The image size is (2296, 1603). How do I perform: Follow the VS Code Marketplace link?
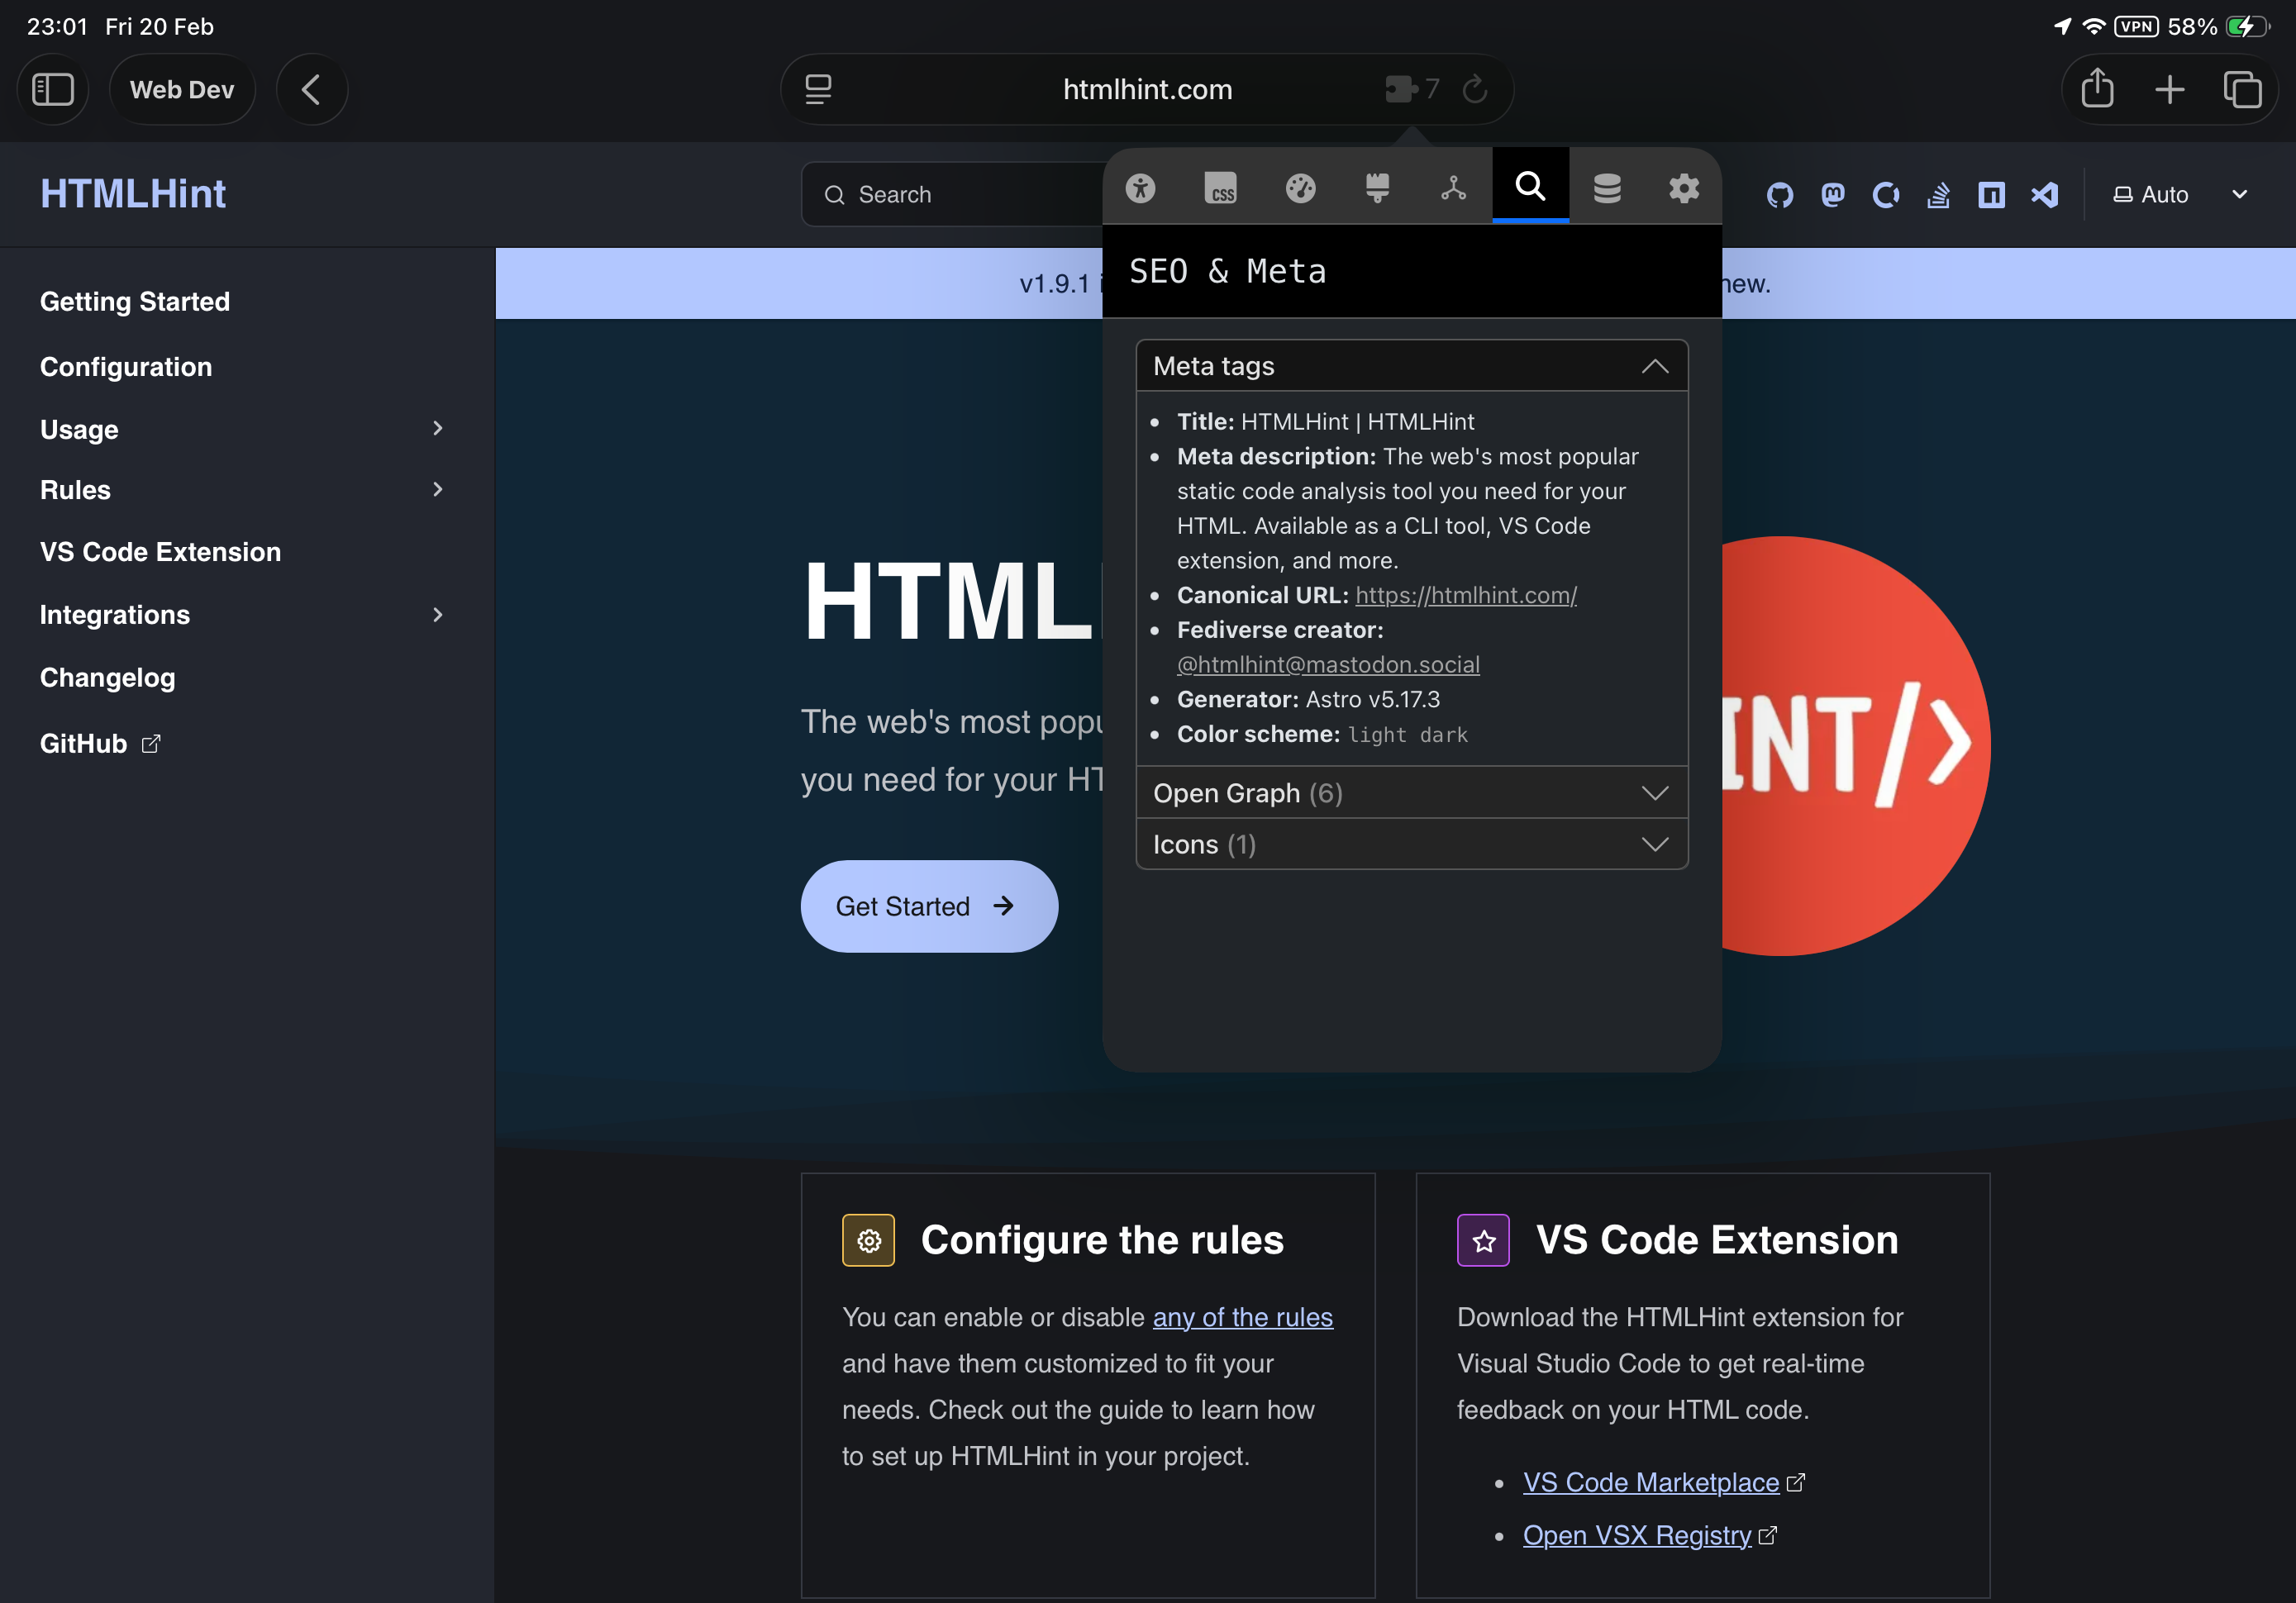click(x=1649, y=1482)
